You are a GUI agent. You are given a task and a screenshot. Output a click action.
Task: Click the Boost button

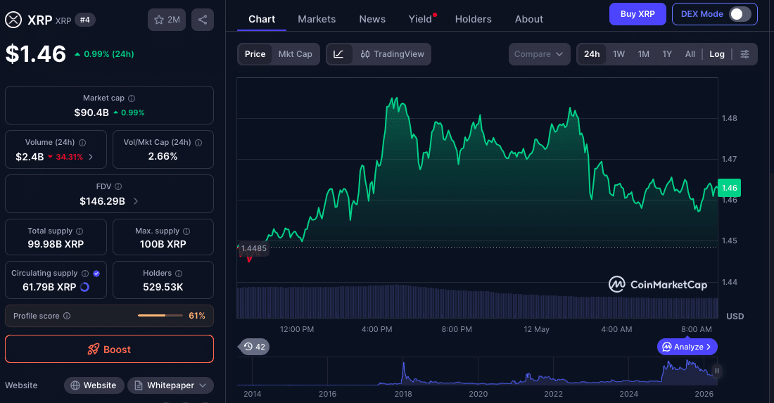coord(109,350)
